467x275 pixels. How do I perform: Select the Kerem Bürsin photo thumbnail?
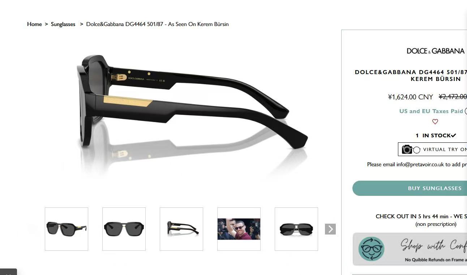pyautogui.click(x=239, y=229)
